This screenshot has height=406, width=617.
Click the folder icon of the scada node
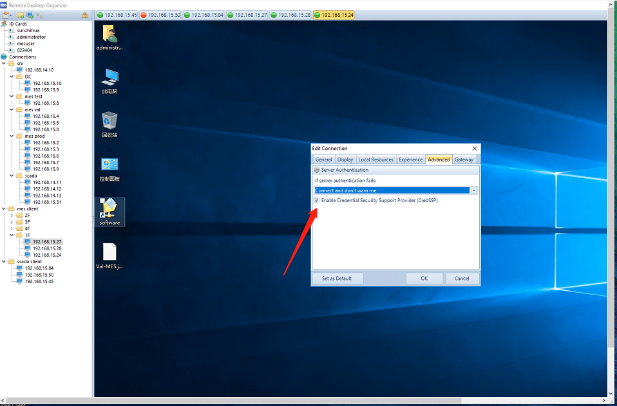pos(19,176)
